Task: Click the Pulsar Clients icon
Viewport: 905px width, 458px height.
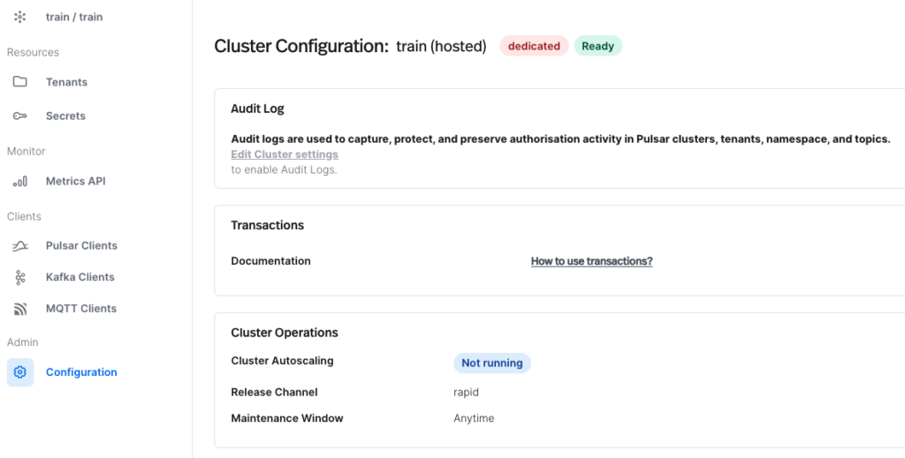Action: (x=20, y=245)
